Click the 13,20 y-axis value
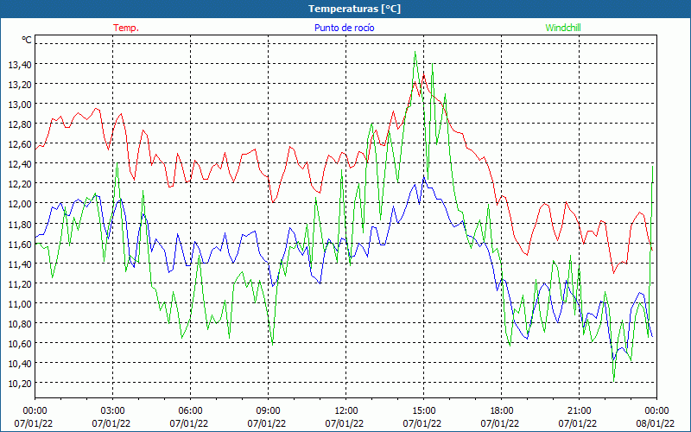 20,85
